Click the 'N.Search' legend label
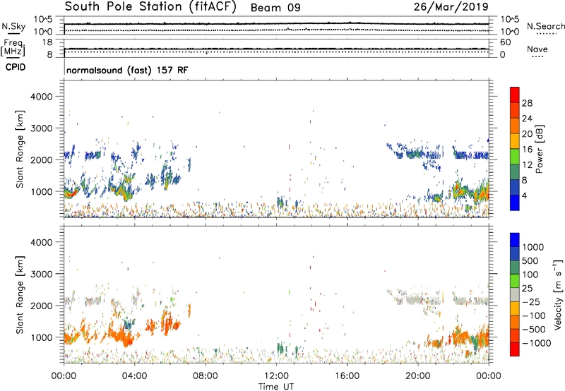The height and width of the screenshot is (391, 565). [545, 26]
